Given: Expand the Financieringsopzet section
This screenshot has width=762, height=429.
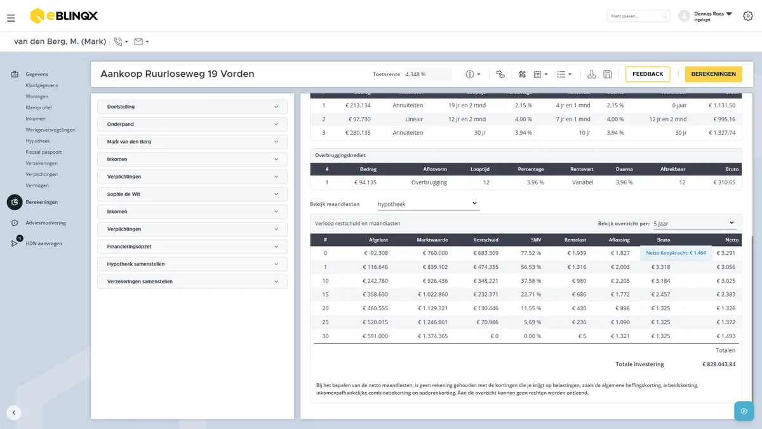Looking at the screenshot, I should (x=192, y=247).
